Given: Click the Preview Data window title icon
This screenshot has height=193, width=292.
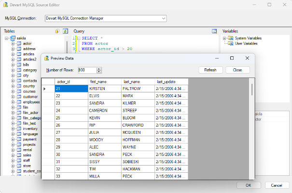Looking at the screenshot, I should (46, 58).
